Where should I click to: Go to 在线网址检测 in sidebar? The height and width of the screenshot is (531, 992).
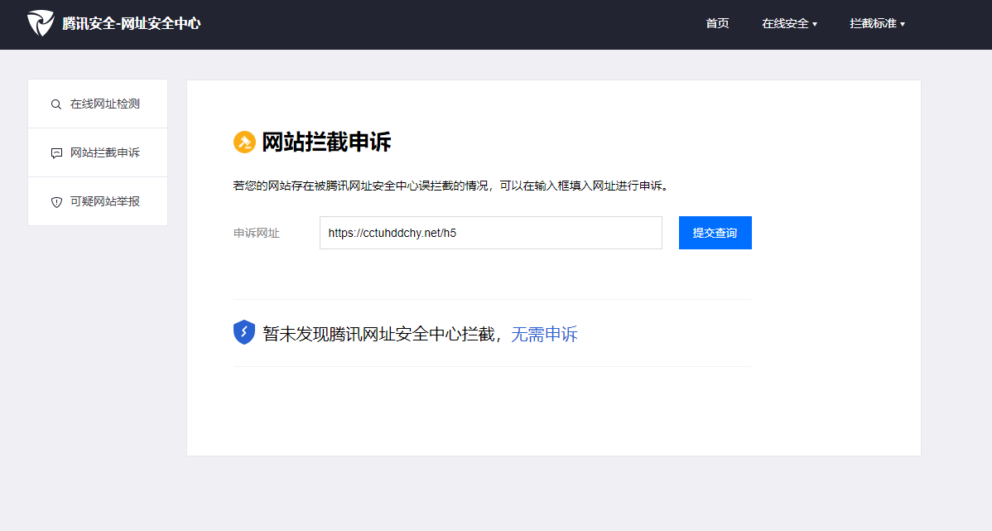coord(98,104)
